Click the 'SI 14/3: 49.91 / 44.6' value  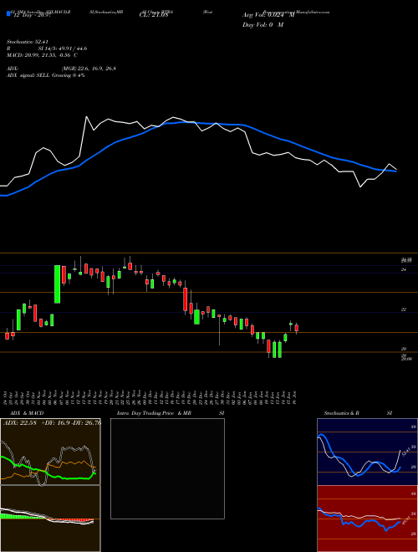coord(63,49)
